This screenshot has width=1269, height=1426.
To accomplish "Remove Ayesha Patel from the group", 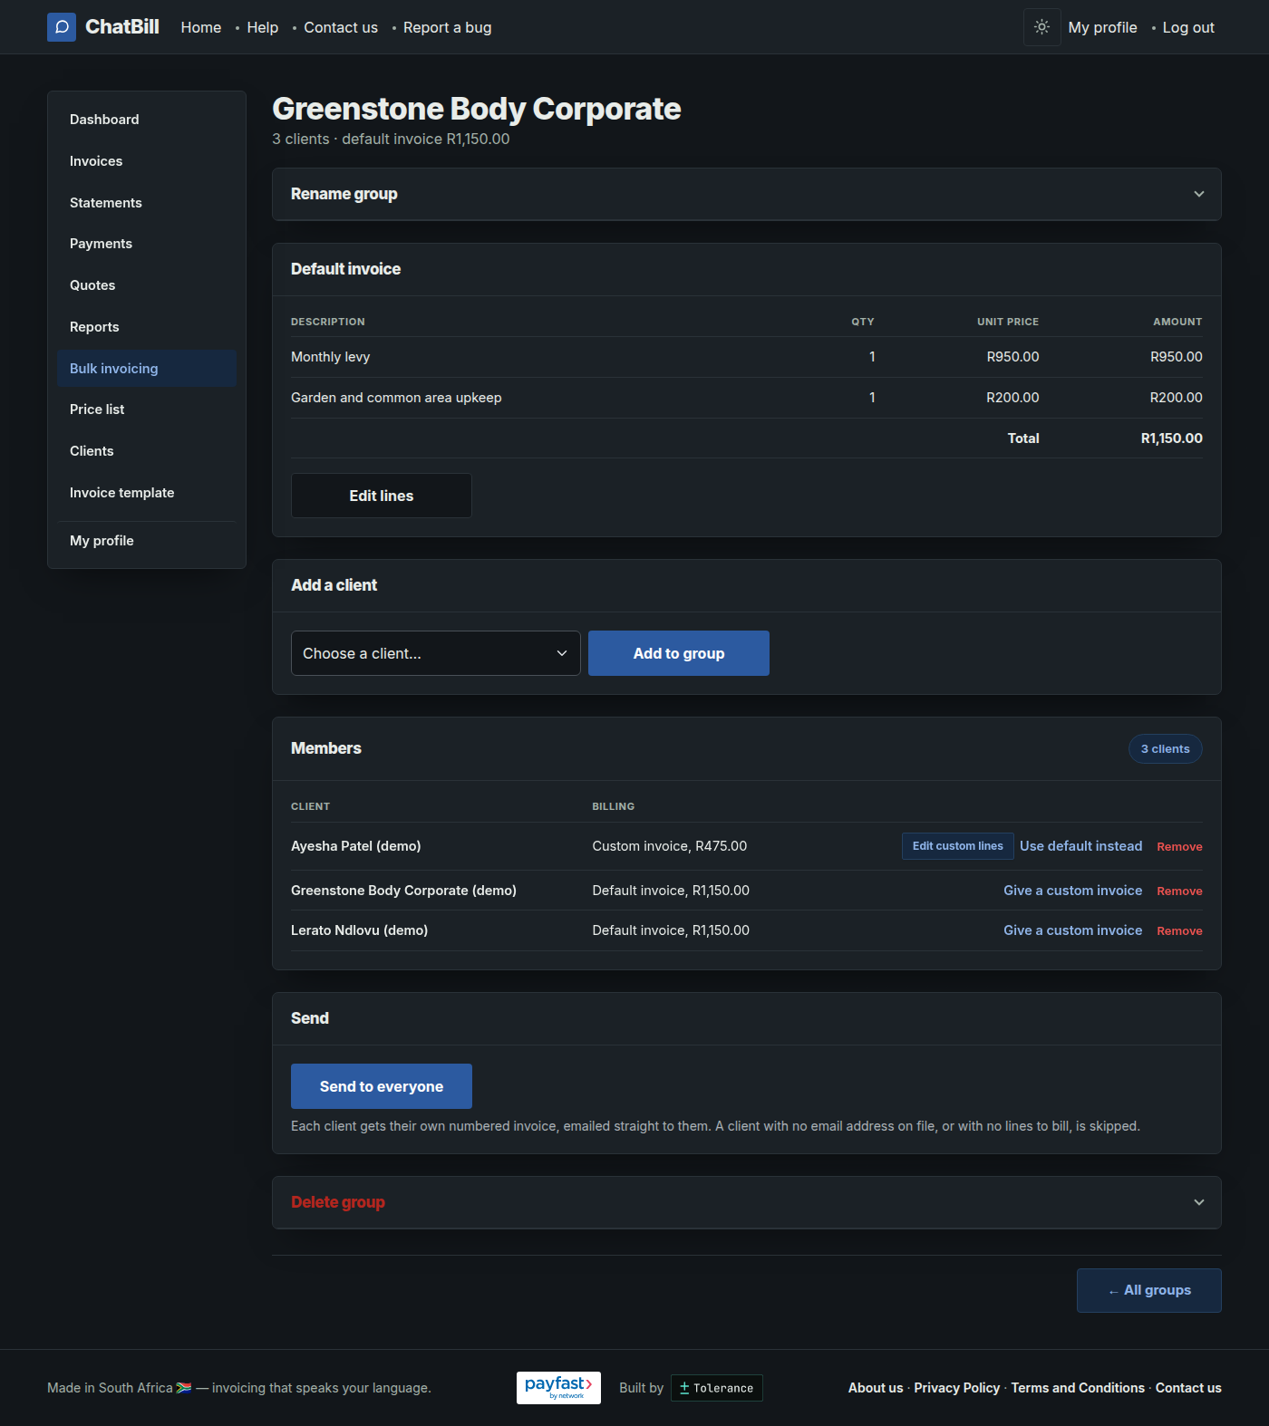I will click(x=1180, y=847).
